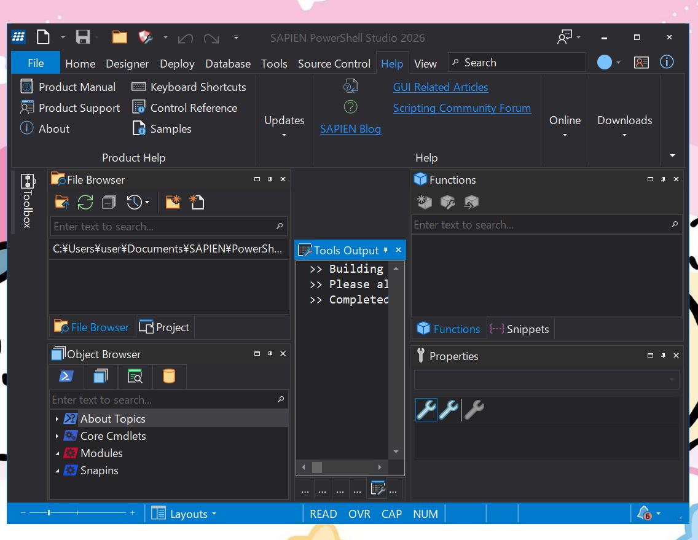
Task: Toggle pin on Tools Output panel
Action: [385, 250]
